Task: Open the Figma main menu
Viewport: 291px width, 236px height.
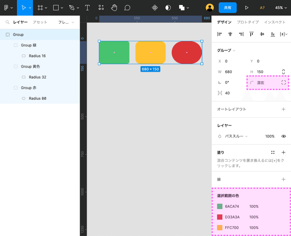Action: [x=6, y=8]
